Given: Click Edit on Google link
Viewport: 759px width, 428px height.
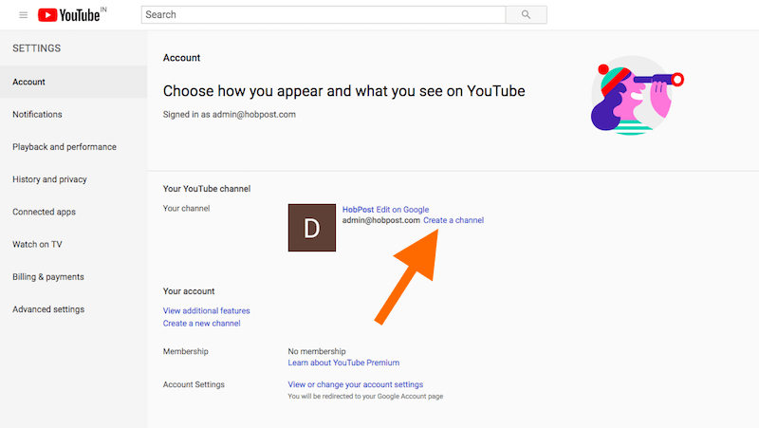Looking at the screenshot, I should tap(402, 209).
